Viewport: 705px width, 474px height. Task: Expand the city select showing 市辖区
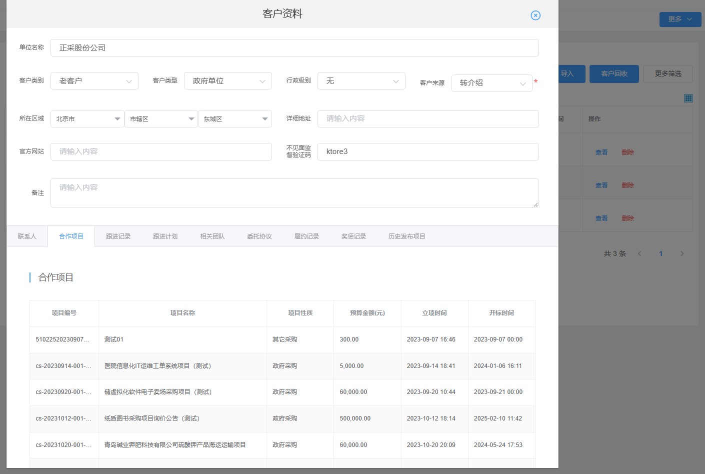[161, 119]
